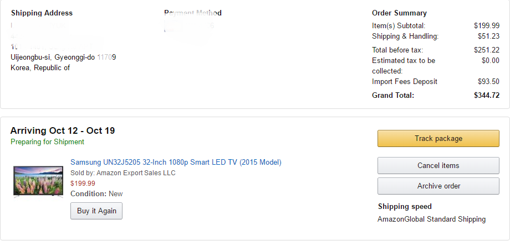510x241 pixels.
Task: Click the Grand Total amount $344.72
Action: click(x=487, y=95)
